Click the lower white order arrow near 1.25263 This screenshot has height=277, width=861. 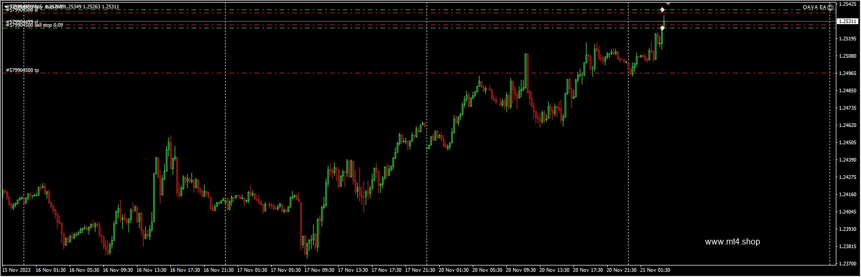[663, 28]
